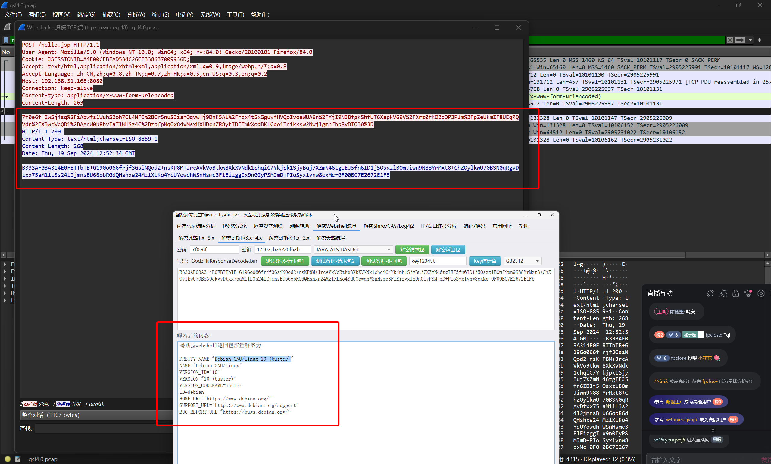Expand the packet detail tree row starting with I
The image size is (771, 464).
coord(5,279)
